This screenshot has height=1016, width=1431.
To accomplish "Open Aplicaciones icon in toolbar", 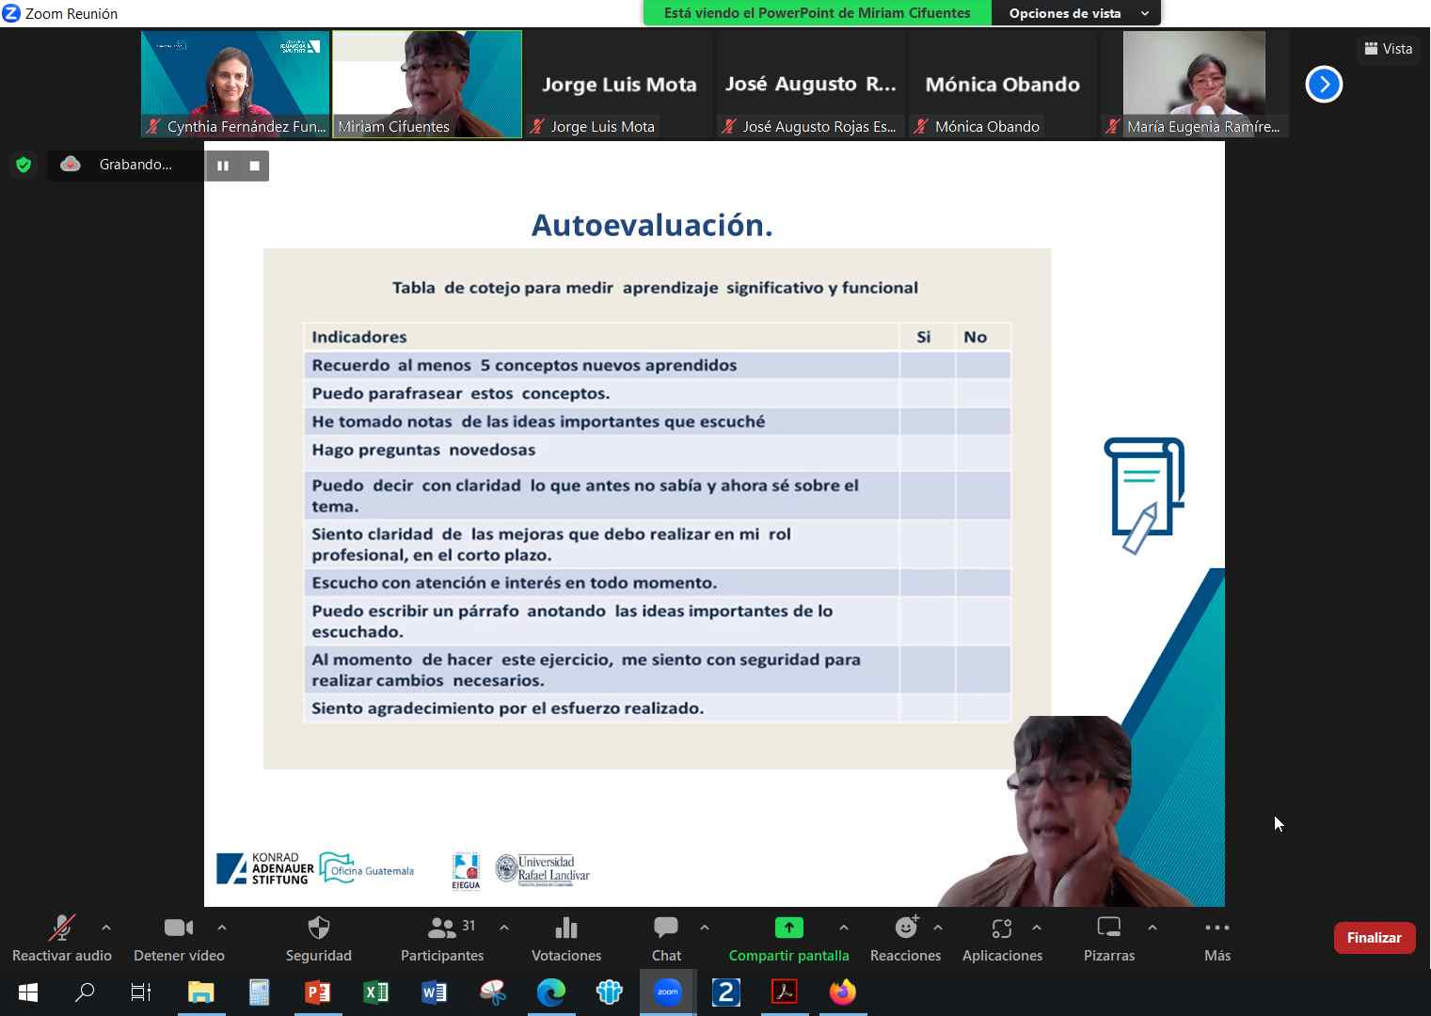I will [1001, 929].
